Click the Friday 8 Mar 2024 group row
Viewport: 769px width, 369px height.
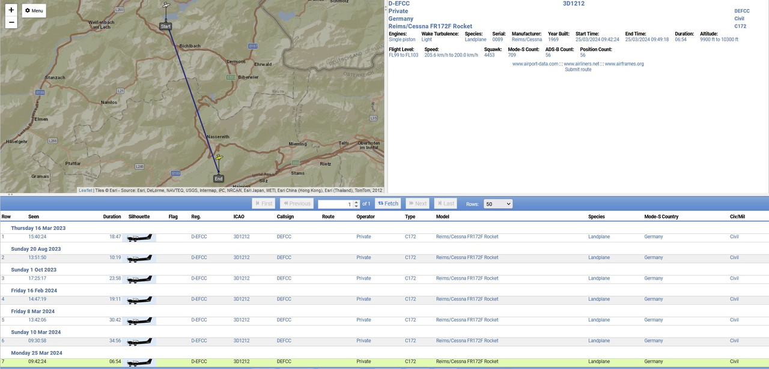tap(384, 311)
